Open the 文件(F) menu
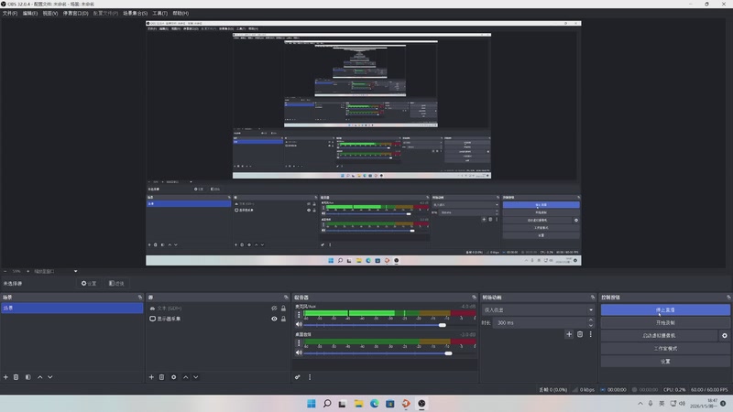This screenshot has height=412, width=733. pyautogui.click(x=10, y=13)
